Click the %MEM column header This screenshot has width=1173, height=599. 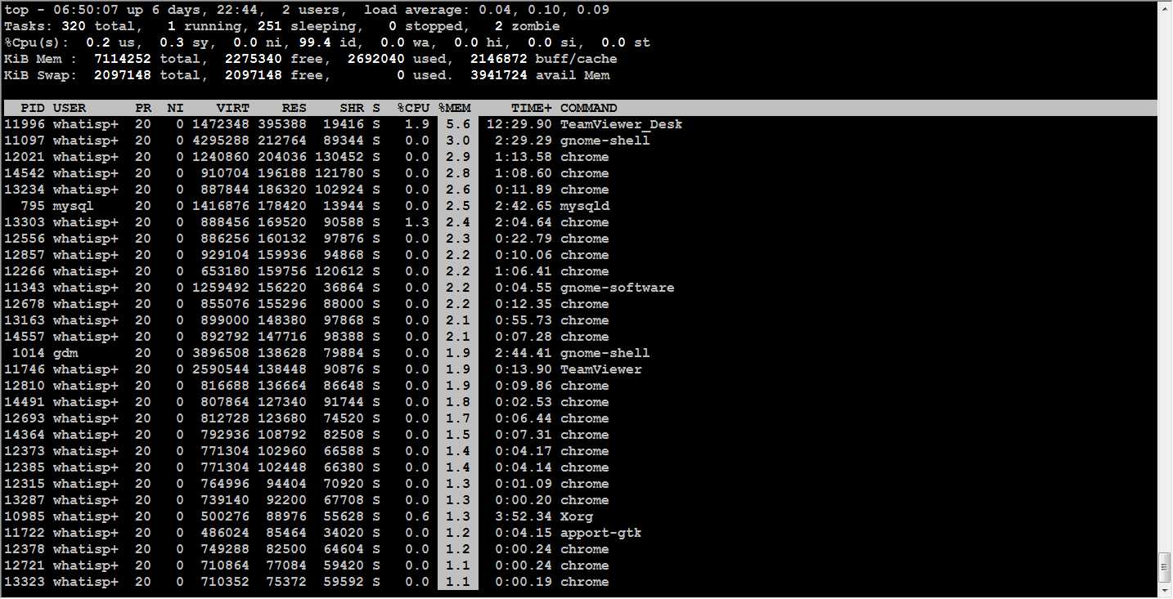click(454, 108)
